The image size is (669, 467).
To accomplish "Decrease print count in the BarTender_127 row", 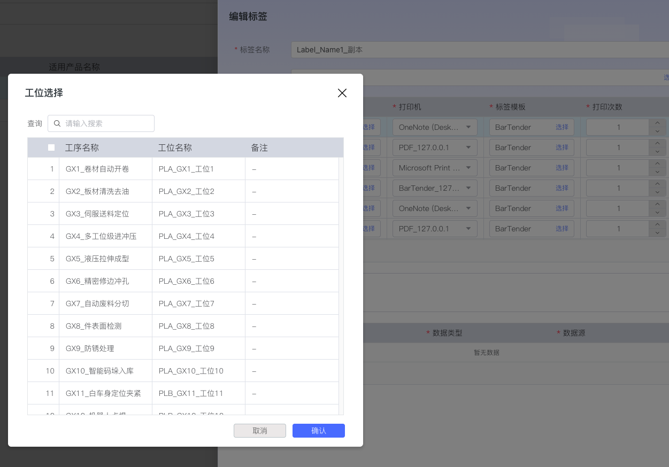I will [x=657, y=192].
